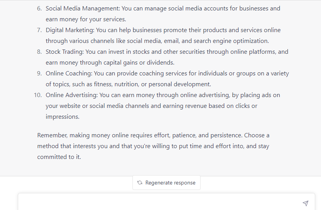Click the Regenerate response button
Screen dimensions: 321x210
click(x=167, y=183)
